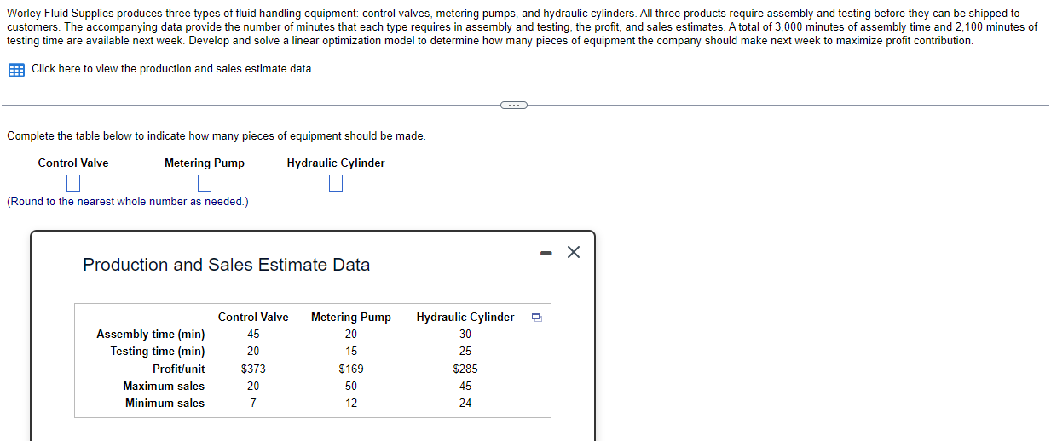
Task: Click the 'Minimum sales' row label
Action: 165,404
